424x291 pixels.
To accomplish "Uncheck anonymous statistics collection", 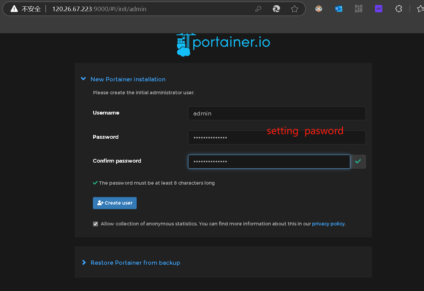I will (95, 224).
